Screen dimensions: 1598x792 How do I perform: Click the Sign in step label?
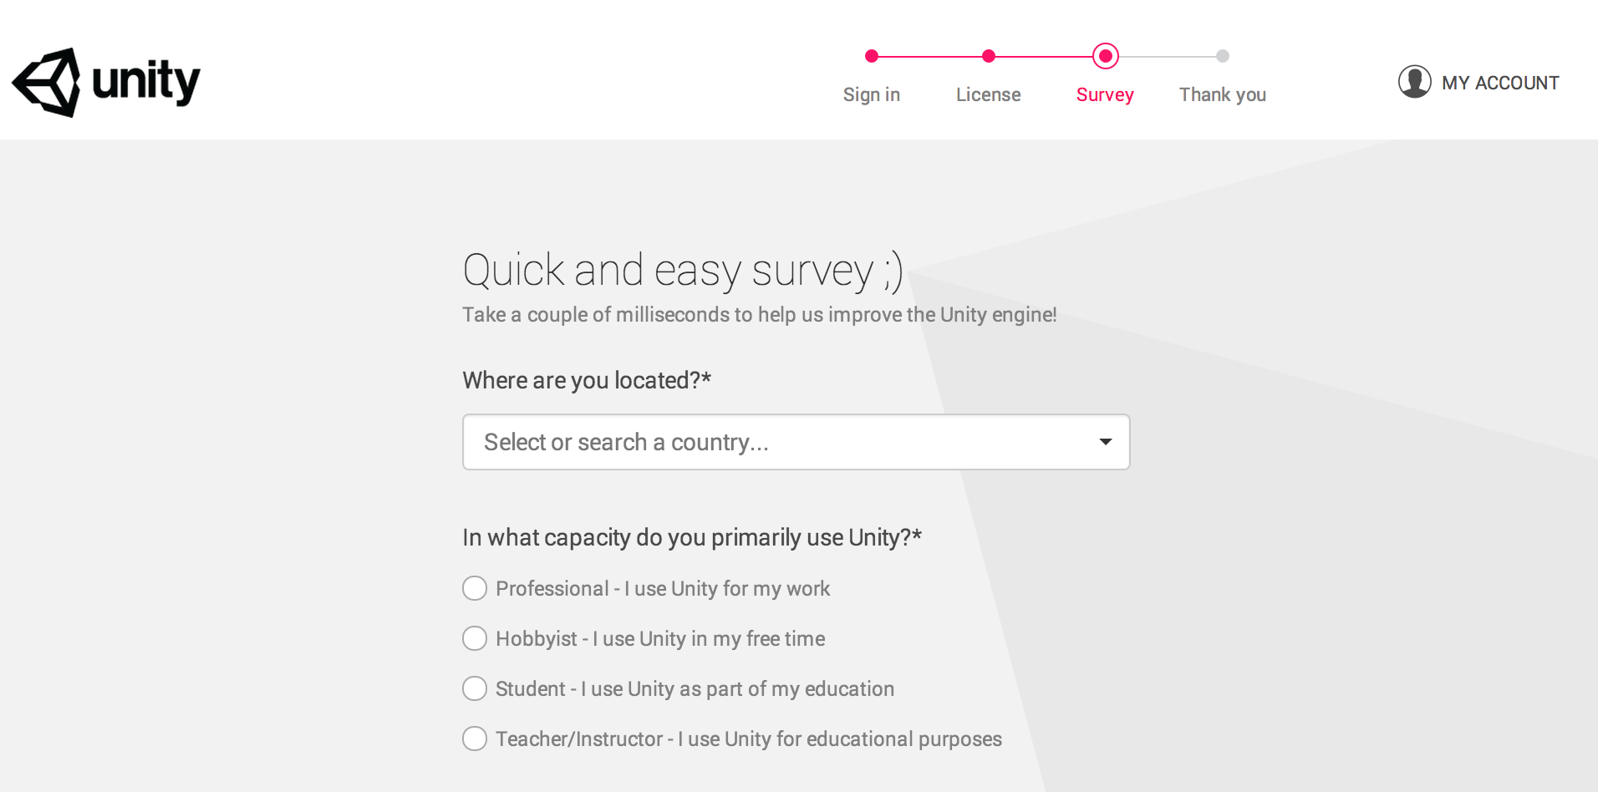[x=872, y=94]
